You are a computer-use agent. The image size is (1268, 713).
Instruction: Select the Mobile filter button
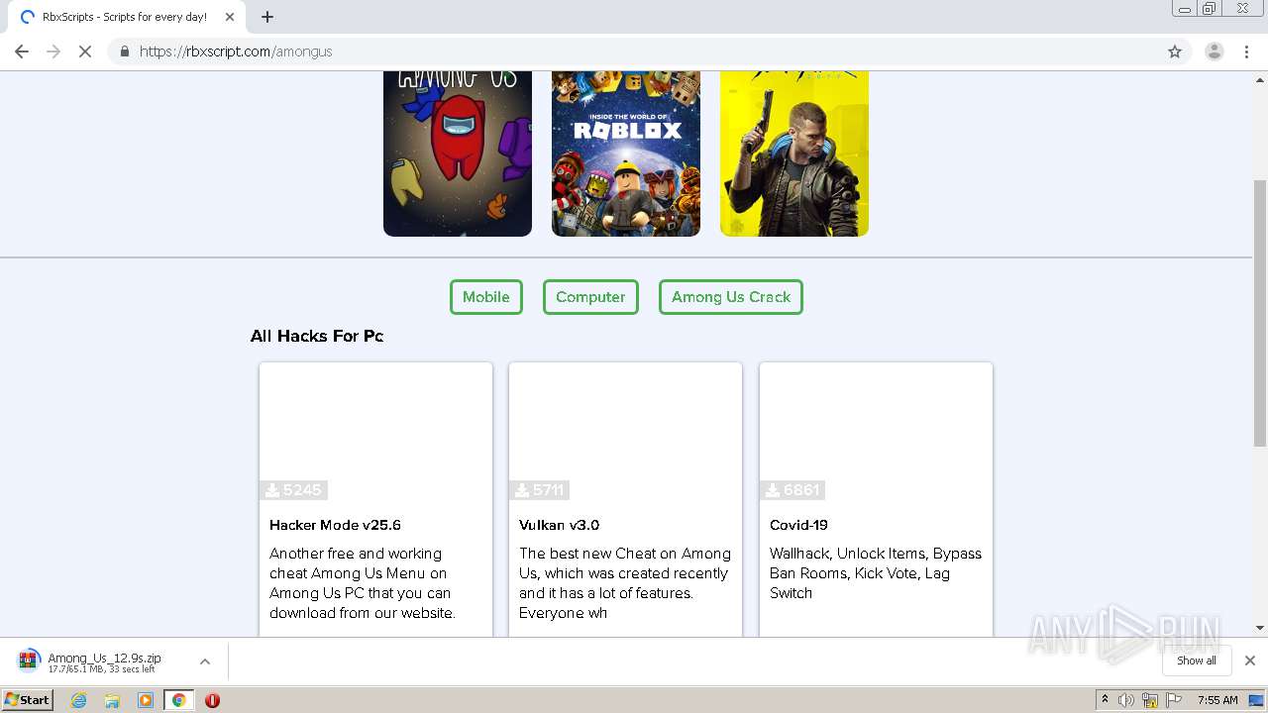tap(486, 297)
